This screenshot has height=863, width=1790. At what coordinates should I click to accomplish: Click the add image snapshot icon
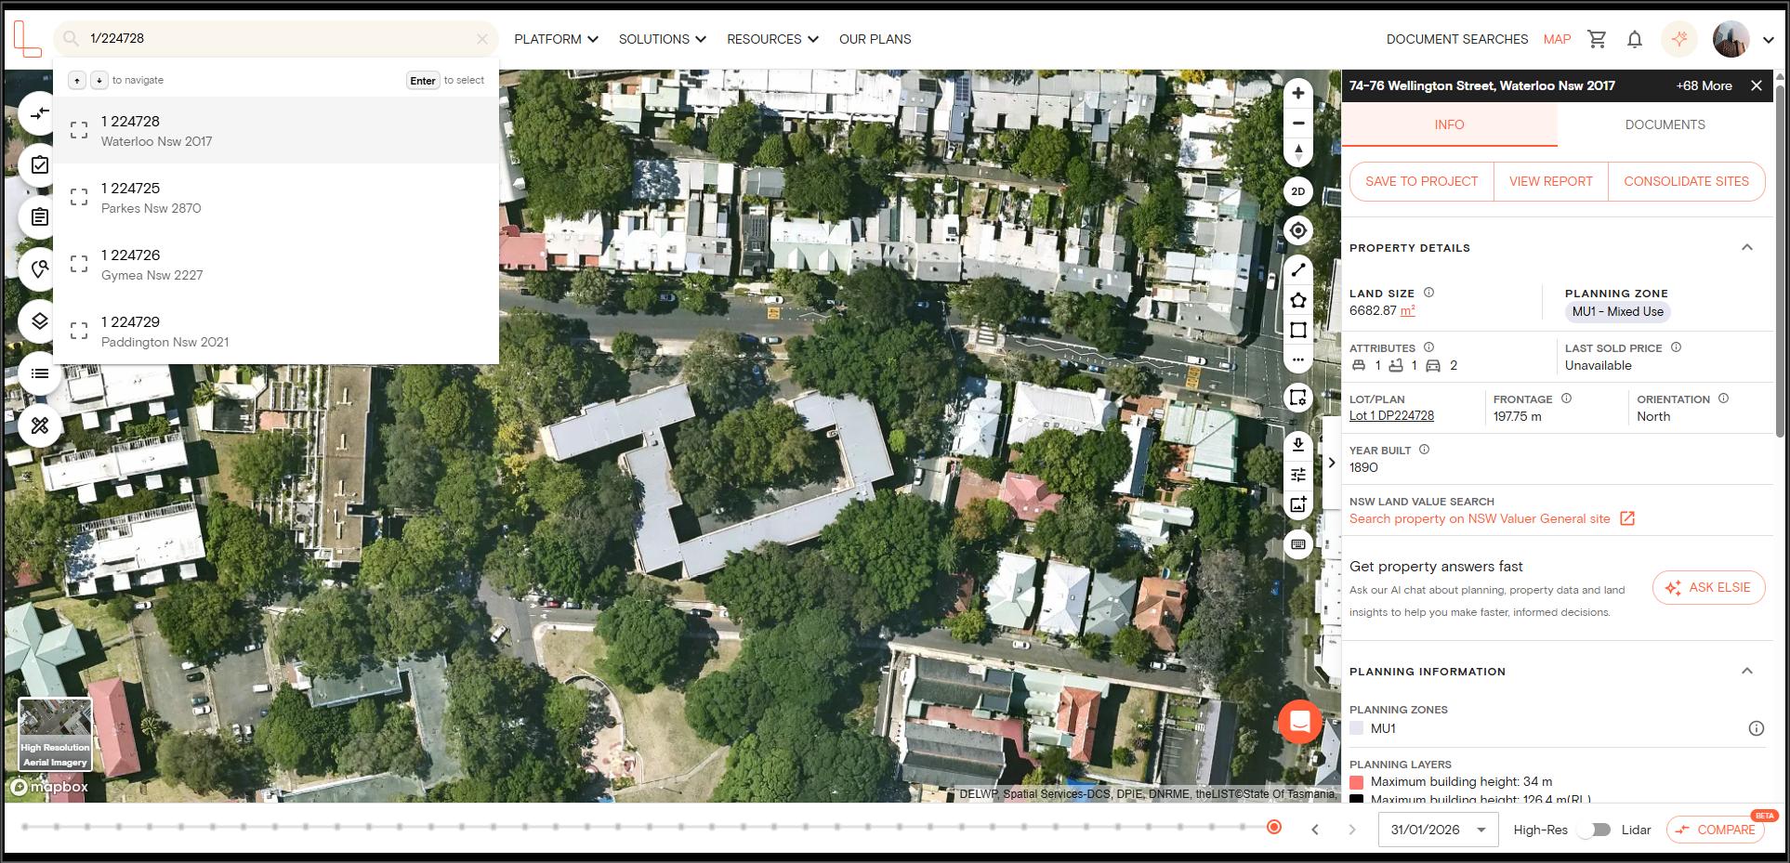pyautogui.click(x=1298, y=504)
